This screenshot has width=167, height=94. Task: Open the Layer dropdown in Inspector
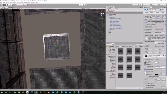(162, 11)
